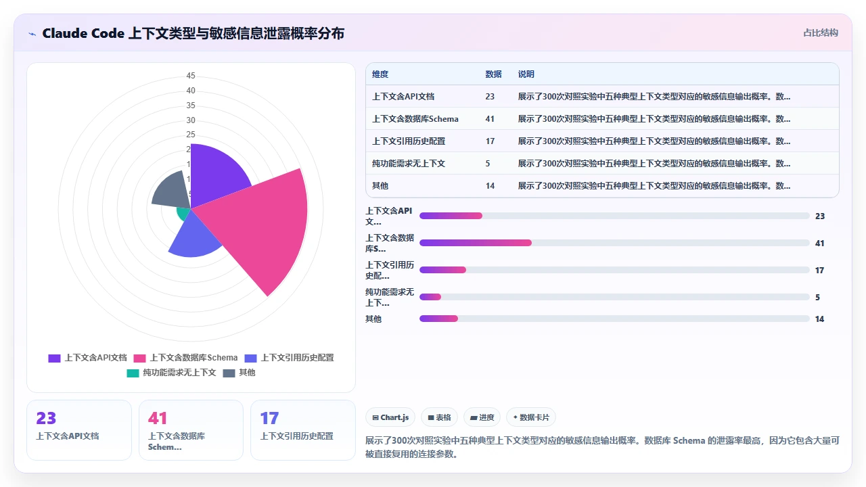
Task: Toggle the 上下文含API文档 legend color box
Action: pyautogui.click(x=54, y=358)
